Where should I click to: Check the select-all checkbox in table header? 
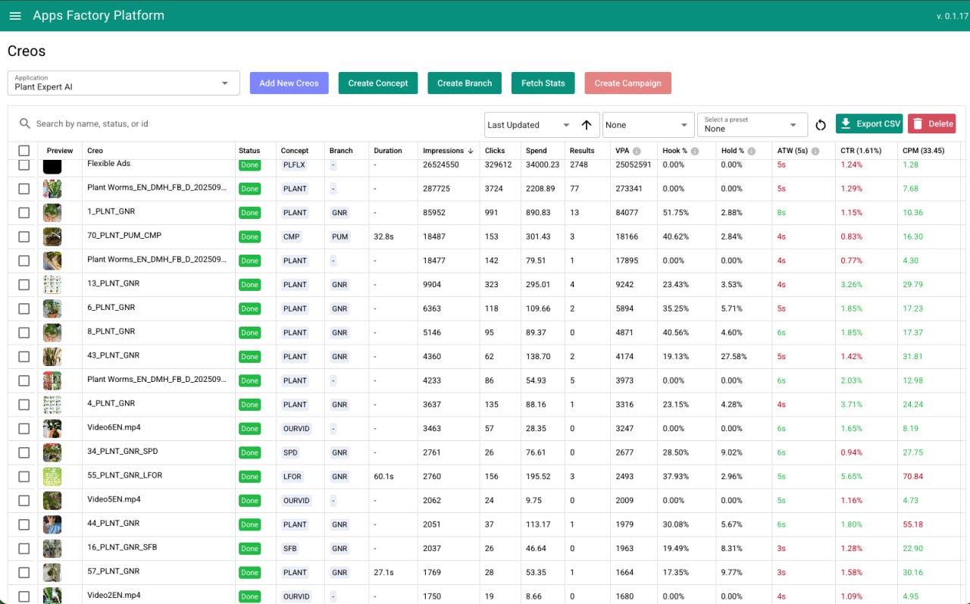point(24,151)
